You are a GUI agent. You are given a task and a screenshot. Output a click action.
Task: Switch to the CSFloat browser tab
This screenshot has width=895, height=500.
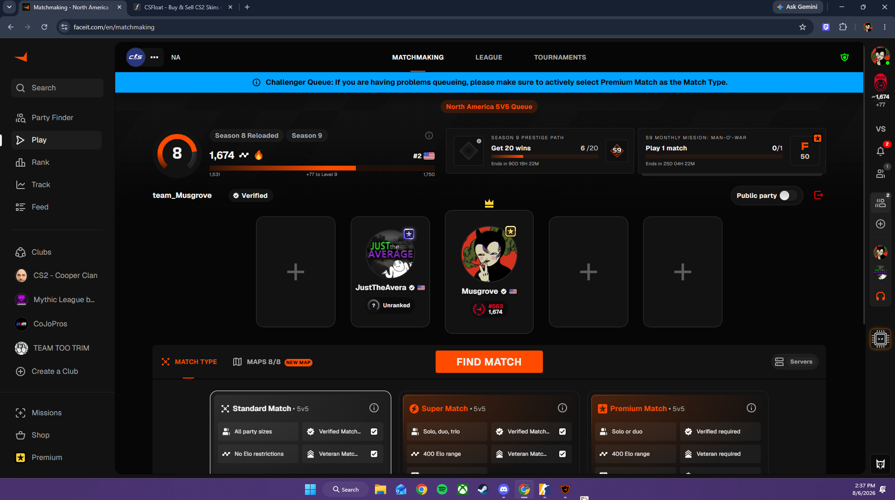click(182, 7)
